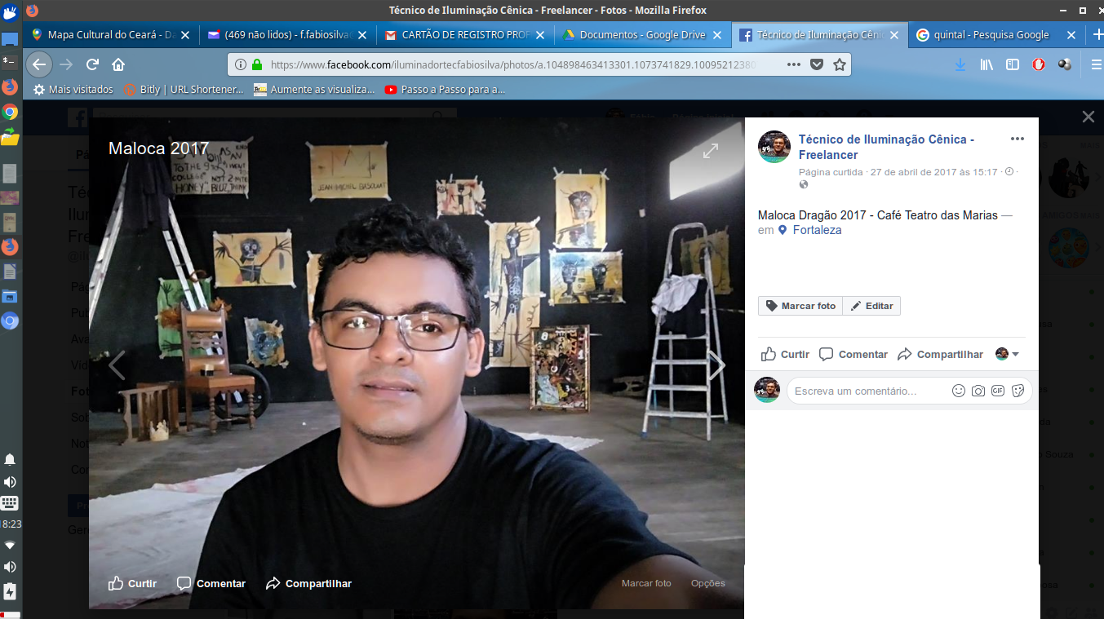Like the photo with Curtir in sidebar
1104x619 pixels.
click(x=785, y=354)
